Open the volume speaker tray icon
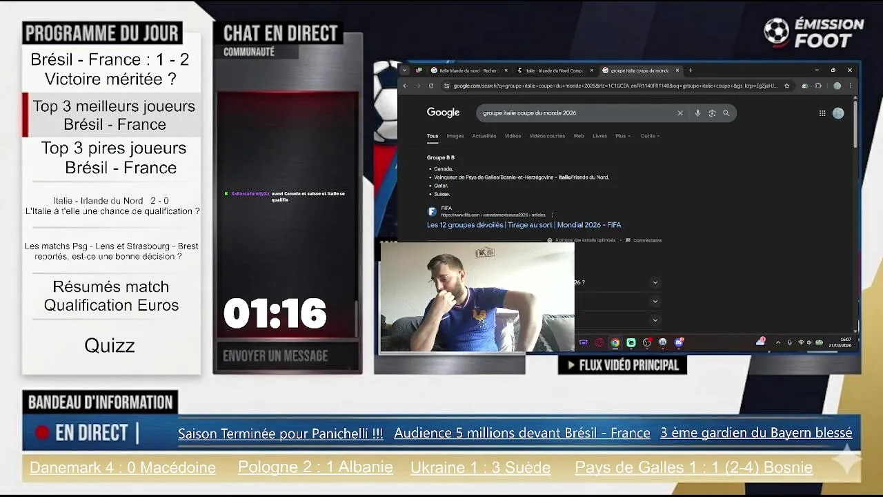Image resolution: width=883 pixels, height=497 pixels. point(809,342)
